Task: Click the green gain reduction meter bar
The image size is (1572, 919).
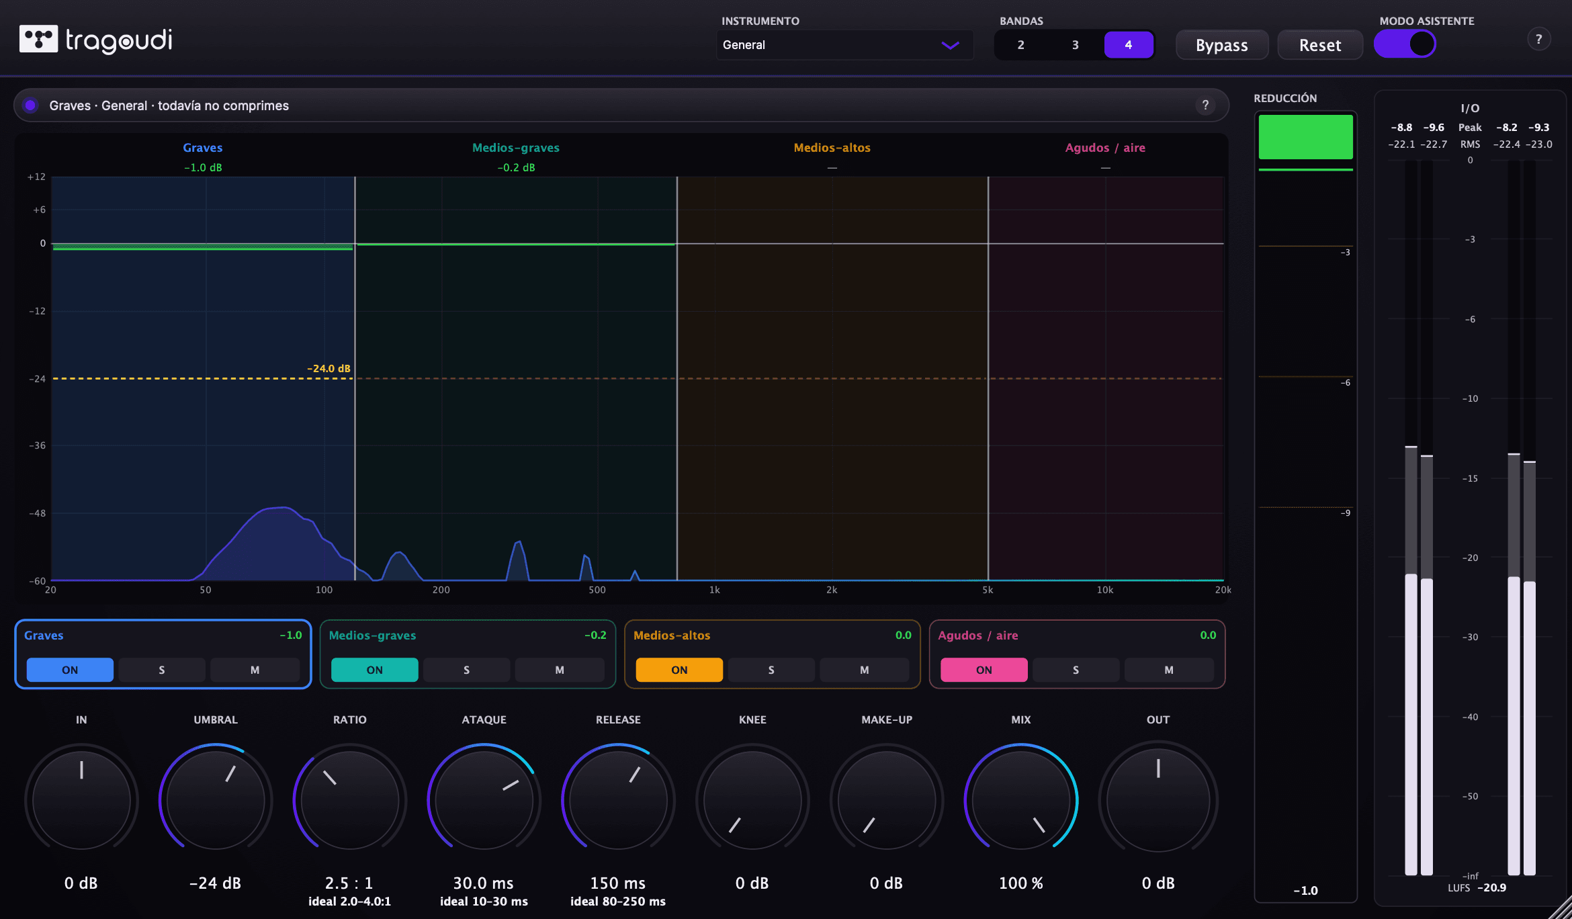Action: click(x=1305, y=137)
